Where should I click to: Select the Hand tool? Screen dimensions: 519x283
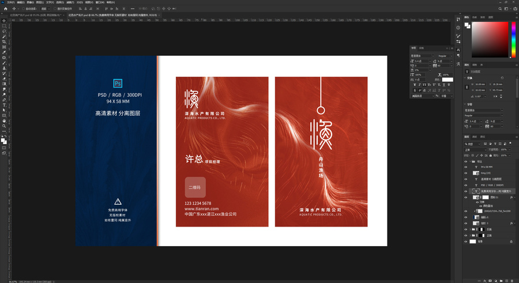tap(4, 121)
